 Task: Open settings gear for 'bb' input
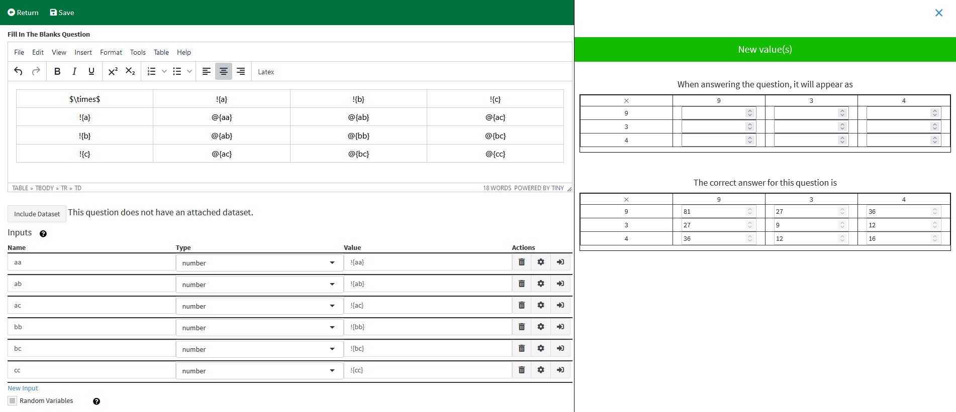[x=541, y=327]
